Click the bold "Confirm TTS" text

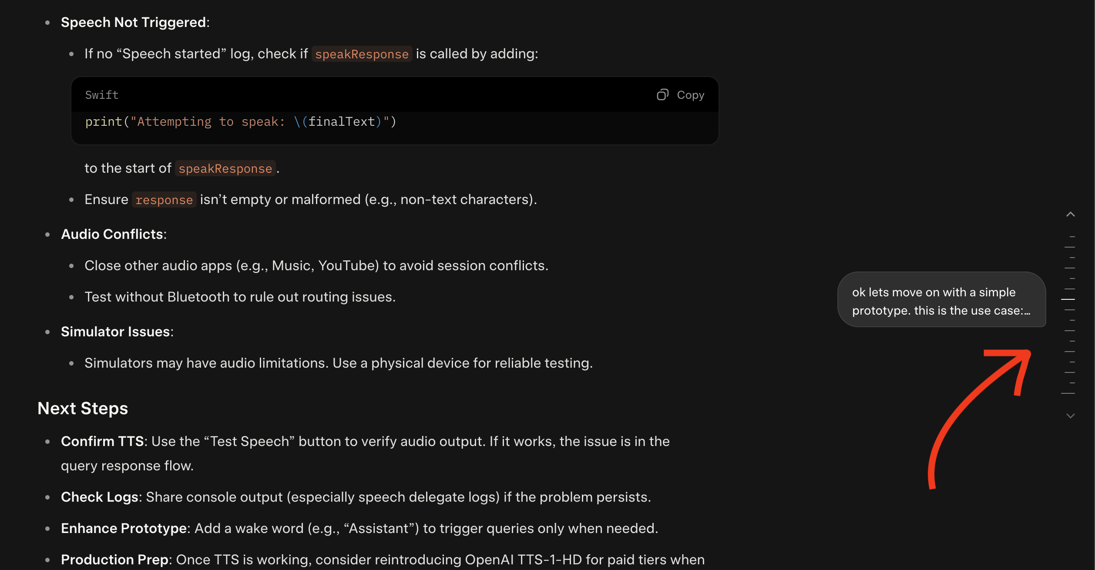coord(102,441)
